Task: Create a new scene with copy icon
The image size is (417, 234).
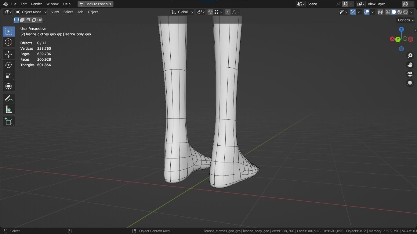Action: (x=345, y=4)
